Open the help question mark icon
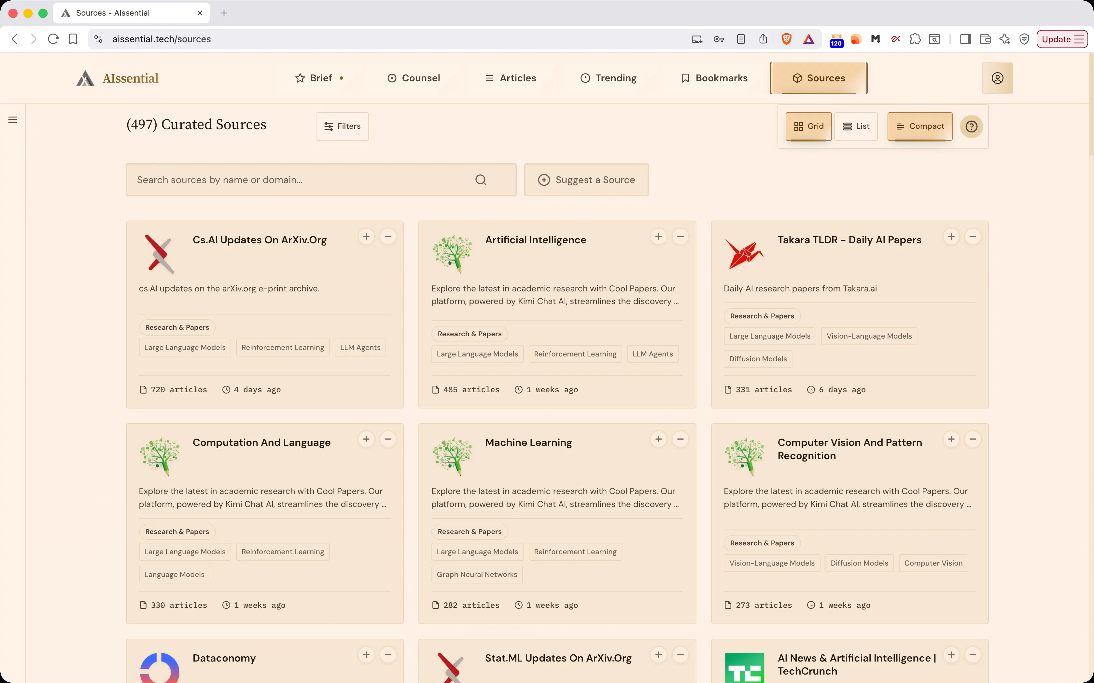This screenshot has width=1094, height=683. (972, 127)
